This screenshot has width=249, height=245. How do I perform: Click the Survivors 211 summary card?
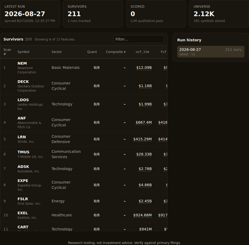tap(93, 14)
